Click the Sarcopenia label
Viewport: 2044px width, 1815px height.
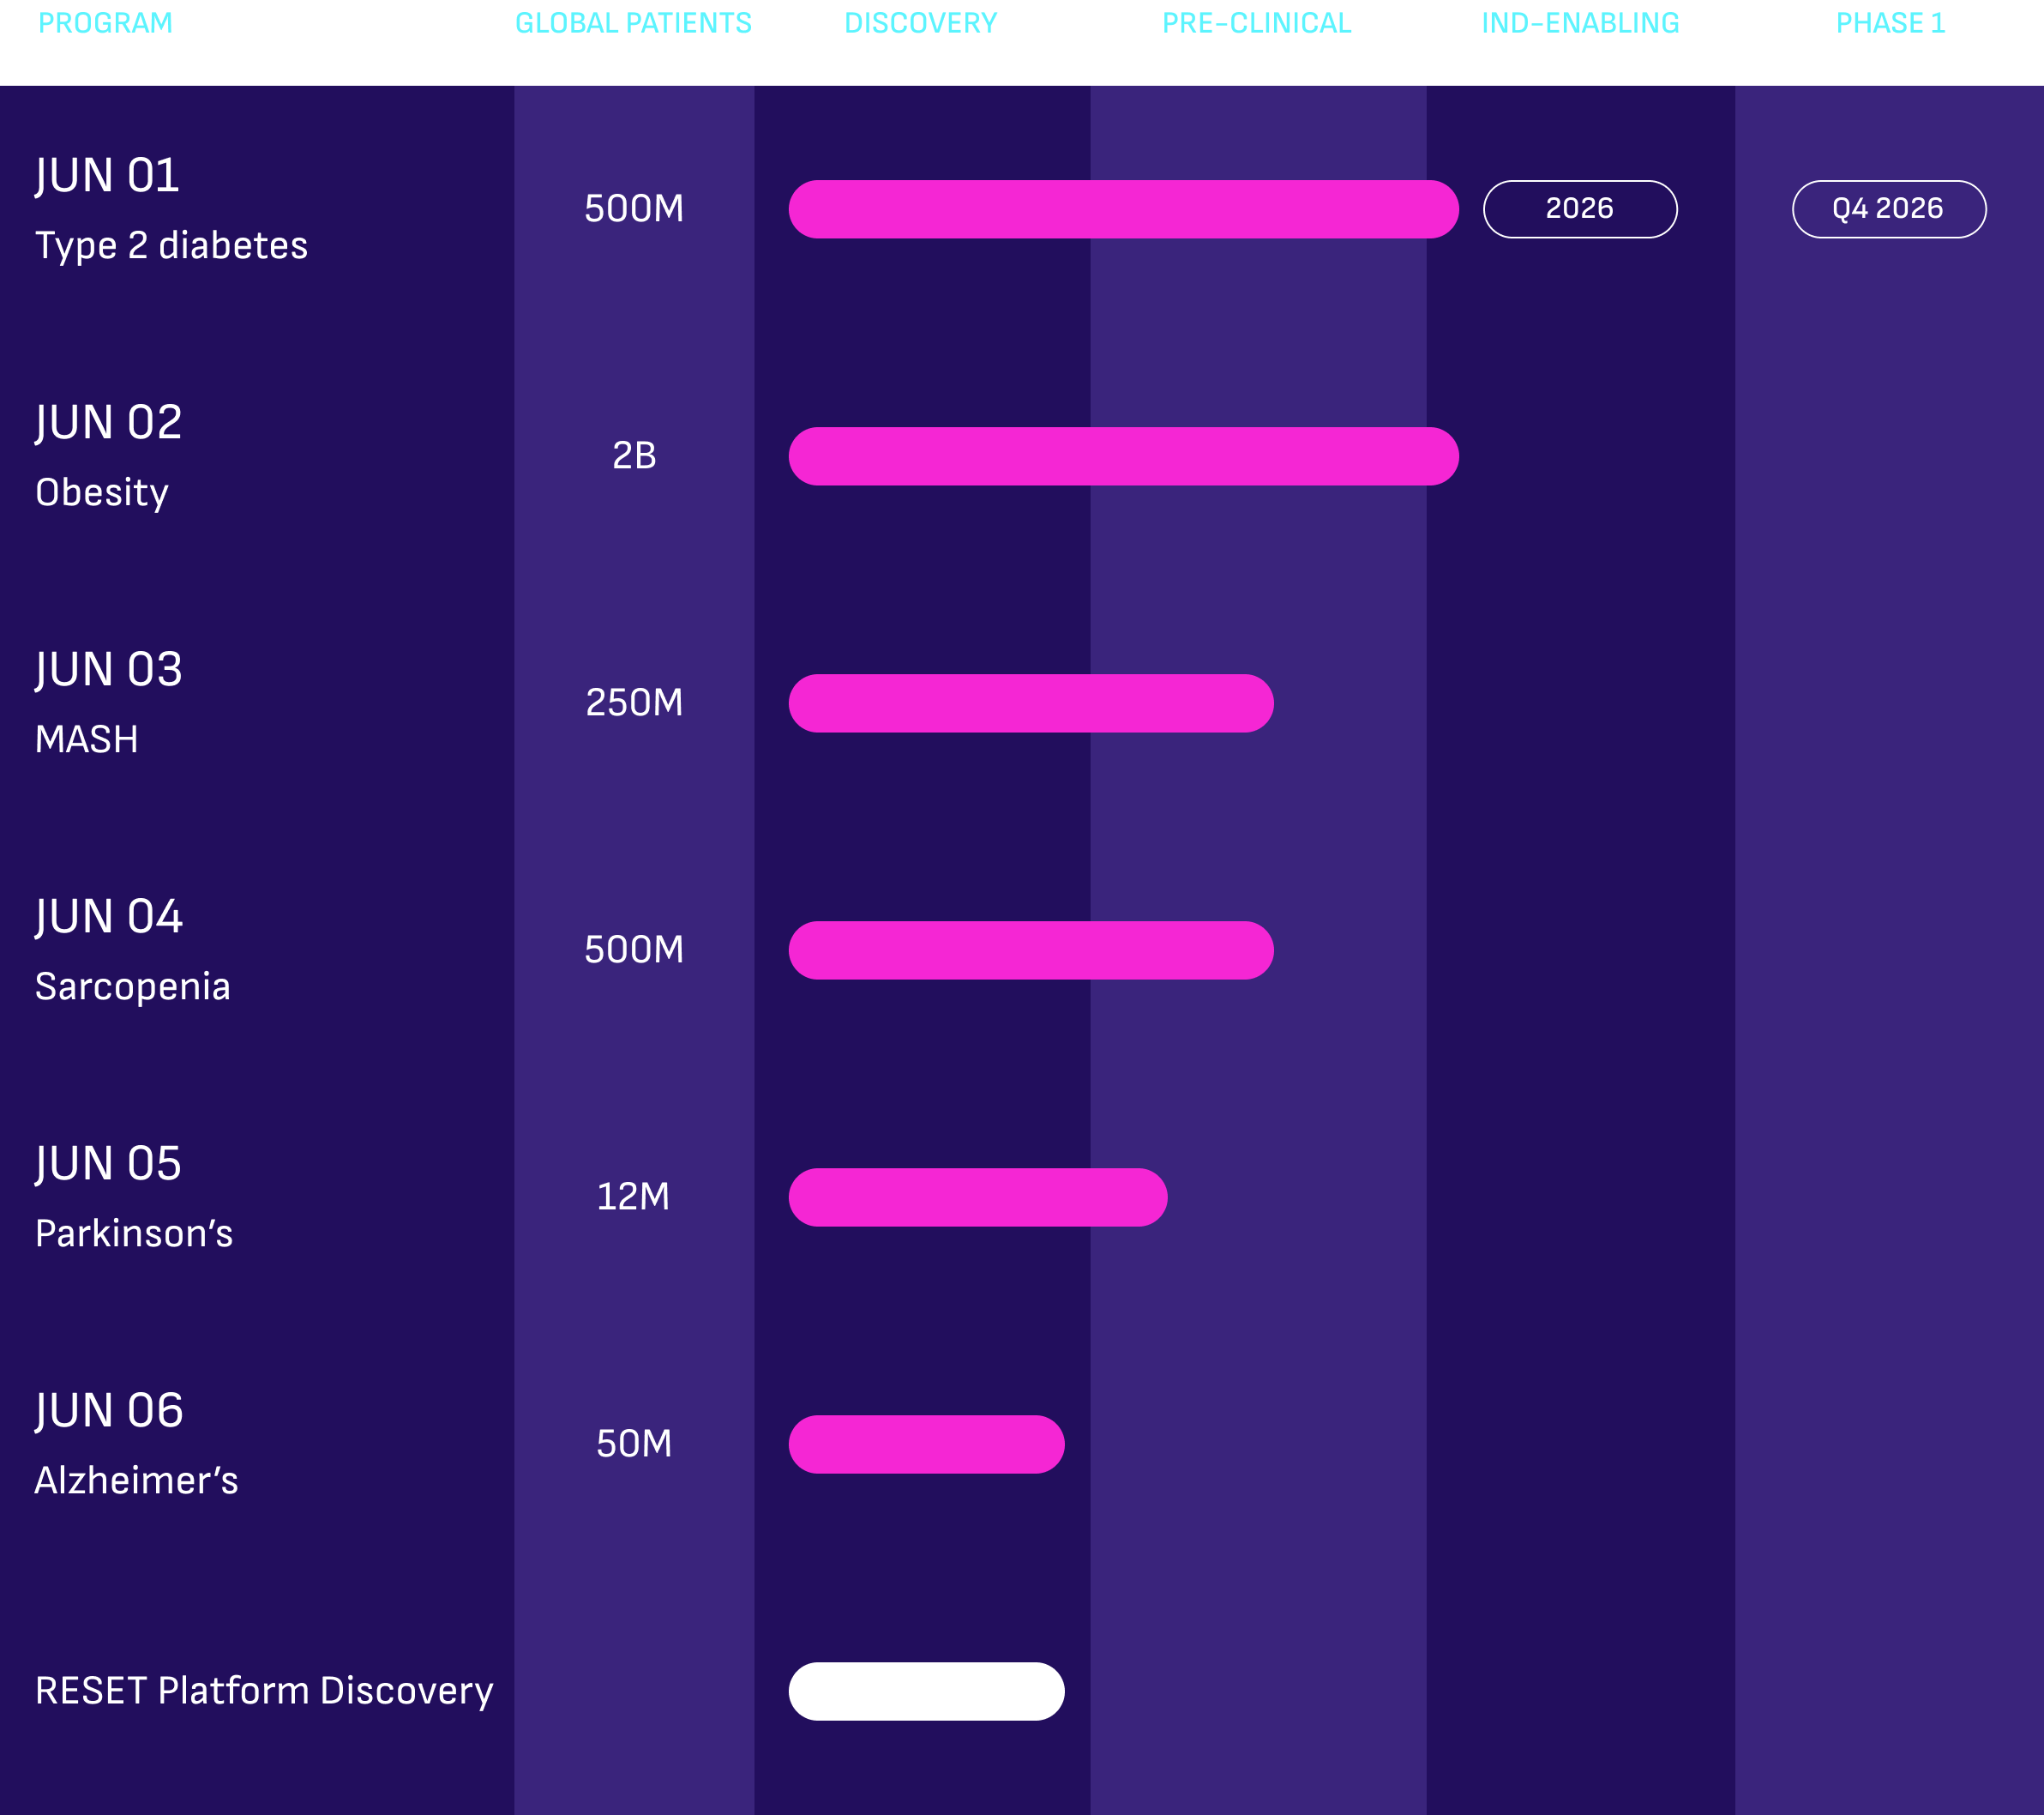tap(133, 987)
